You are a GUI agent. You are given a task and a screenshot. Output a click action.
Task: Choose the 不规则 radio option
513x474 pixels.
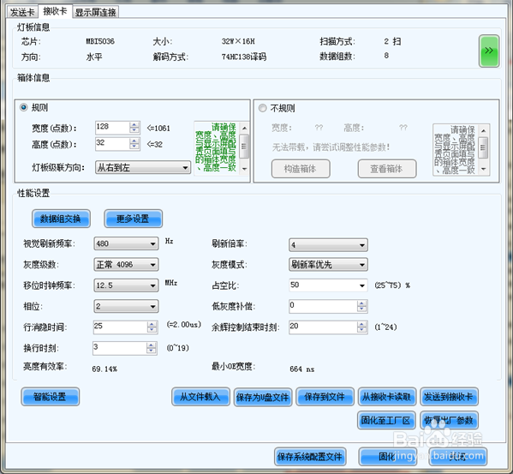click(262, 108)
